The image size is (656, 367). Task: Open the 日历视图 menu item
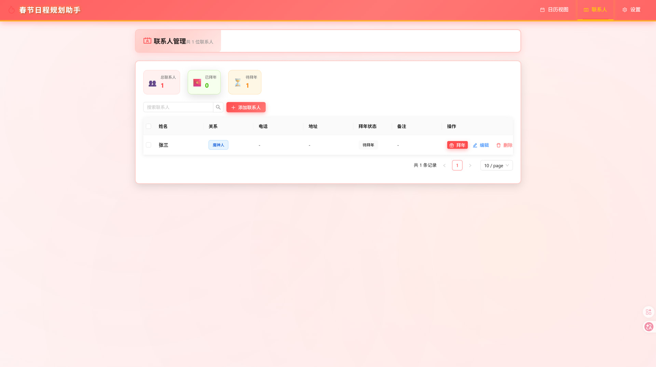coord(554,10)
